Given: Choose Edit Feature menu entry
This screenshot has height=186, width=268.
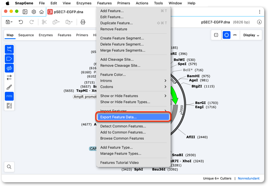Looking at the screenshot, I should (x=133, y=17).
